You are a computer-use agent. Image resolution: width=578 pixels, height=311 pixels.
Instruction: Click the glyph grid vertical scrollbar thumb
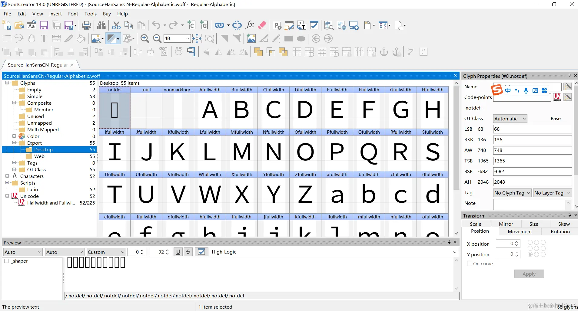click(x=456, y=138)
